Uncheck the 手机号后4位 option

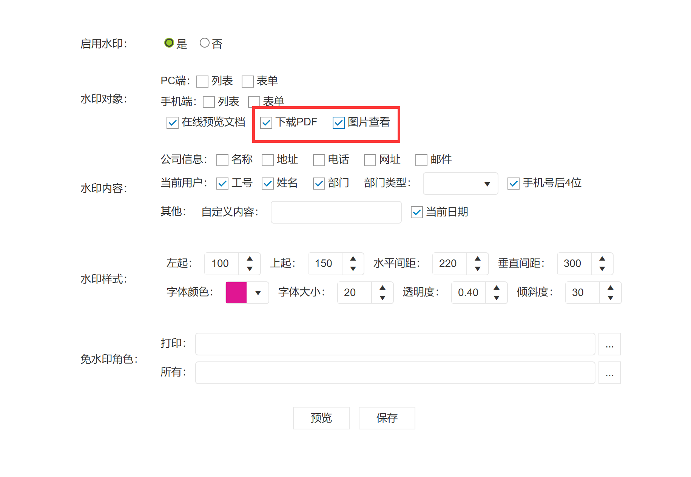[514, 184]
